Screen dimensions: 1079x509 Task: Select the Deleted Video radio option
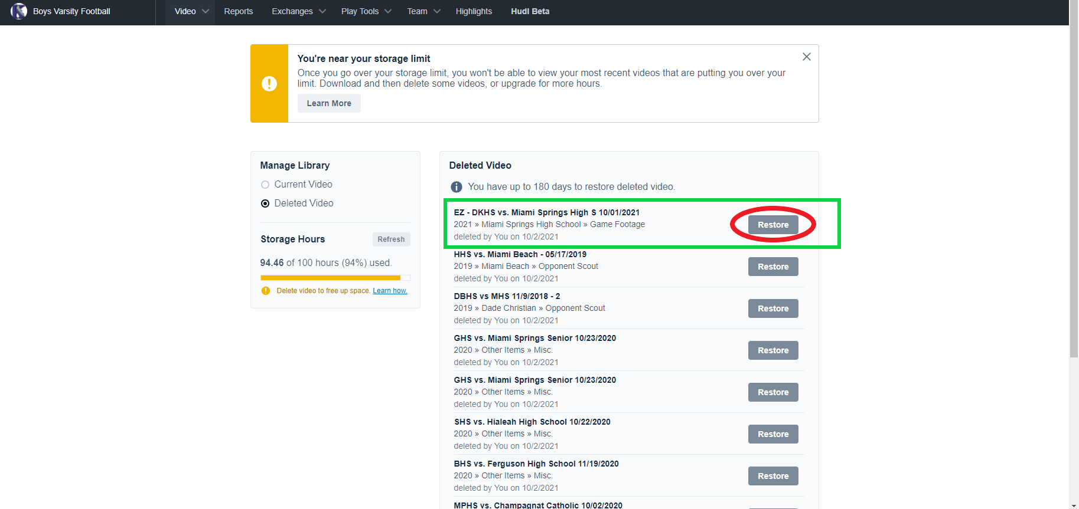(265, 203)
